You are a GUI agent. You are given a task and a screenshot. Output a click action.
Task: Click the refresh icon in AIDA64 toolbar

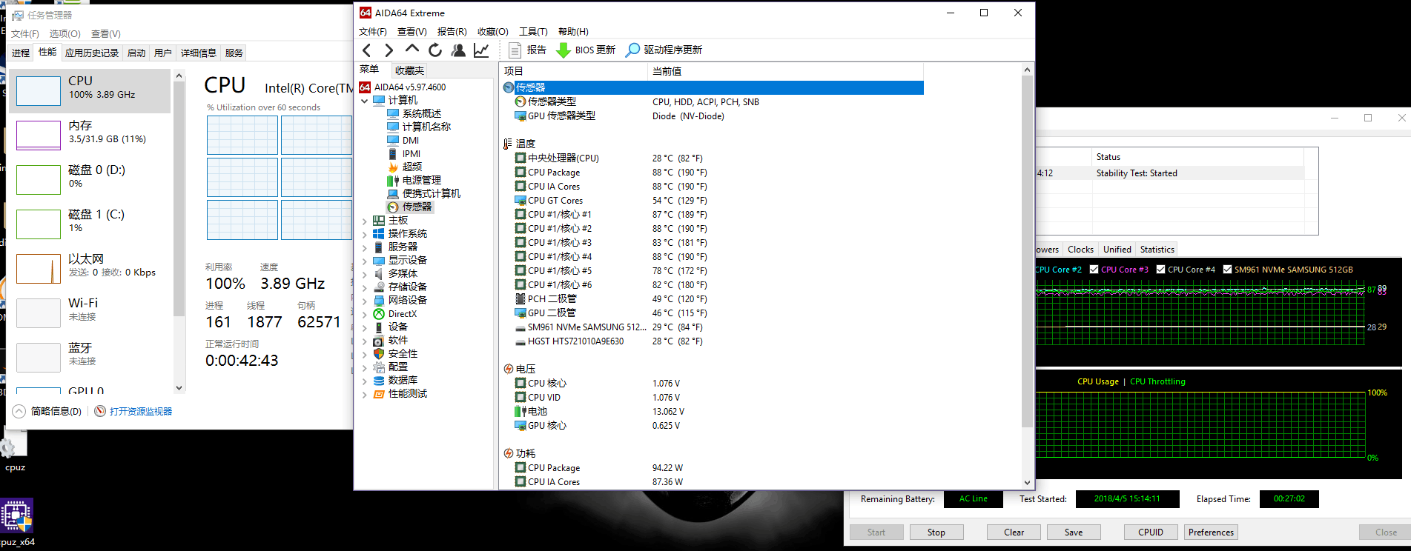(435, 50)
